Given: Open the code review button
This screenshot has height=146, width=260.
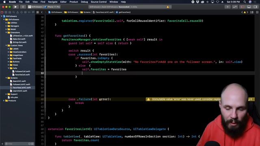Looking at the screenshot, I should tap(235, 7).
